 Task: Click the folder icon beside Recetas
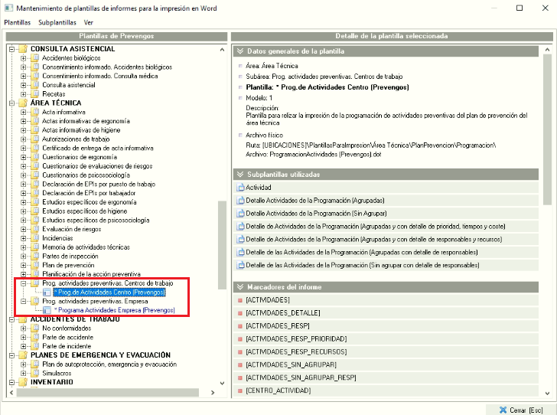pyautogui.click(x=34, y=93)
